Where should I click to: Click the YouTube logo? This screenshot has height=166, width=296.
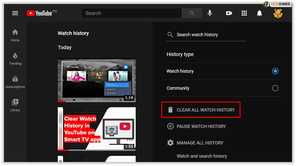click(39, 13)
